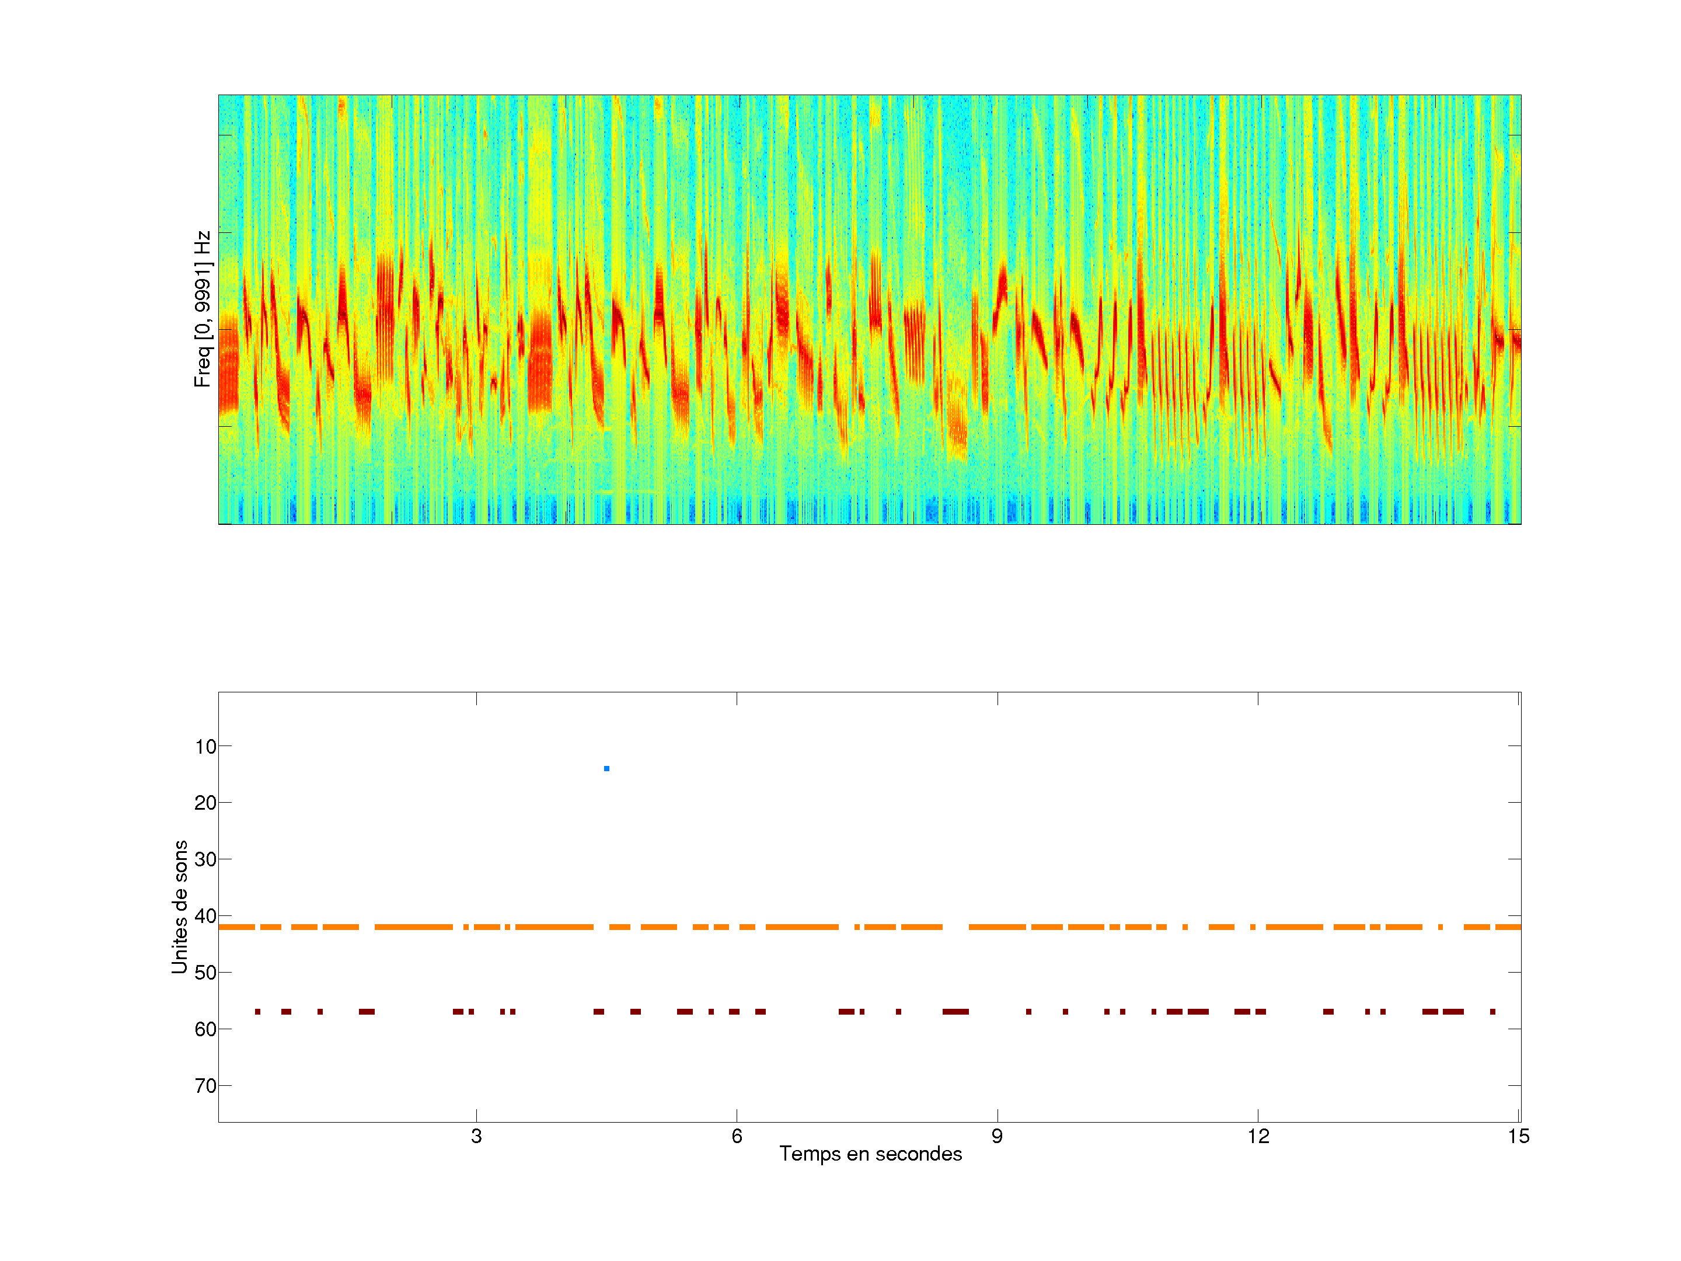Click the blue data point near unit 14

click(606, 768)
